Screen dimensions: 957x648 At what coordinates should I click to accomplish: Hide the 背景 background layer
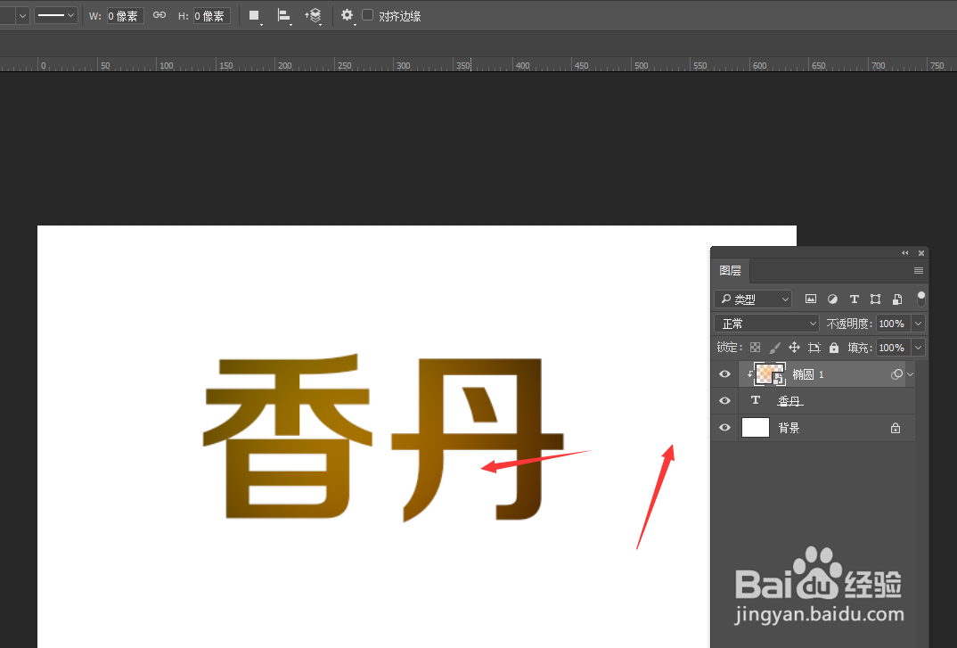point(724,427)
